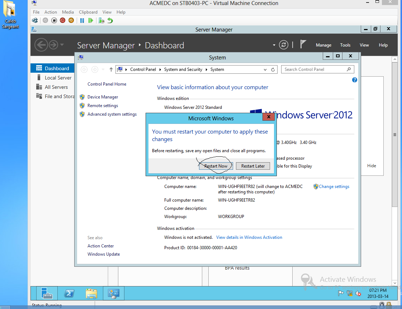Image resolution: width=402 pixels, height=309 pixels.
Task: Click System and Security breadcrumb
Action: click(x=183, y=69)
